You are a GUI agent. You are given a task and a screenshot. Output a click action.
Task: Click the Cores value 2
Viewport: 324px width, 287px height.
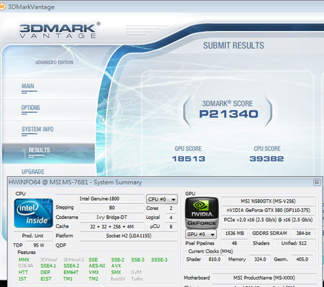tap(171, 208)
